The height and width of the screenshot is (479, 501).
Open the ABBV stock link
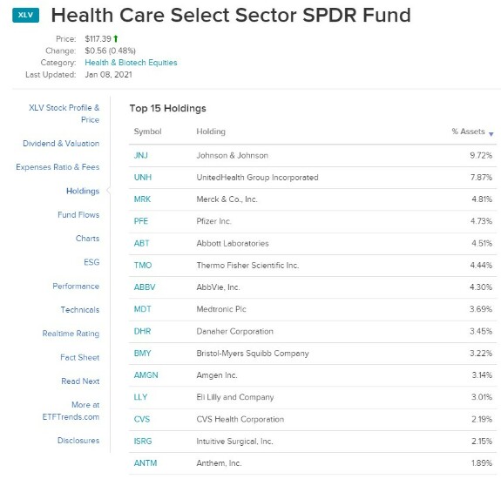tap(145, 287)
